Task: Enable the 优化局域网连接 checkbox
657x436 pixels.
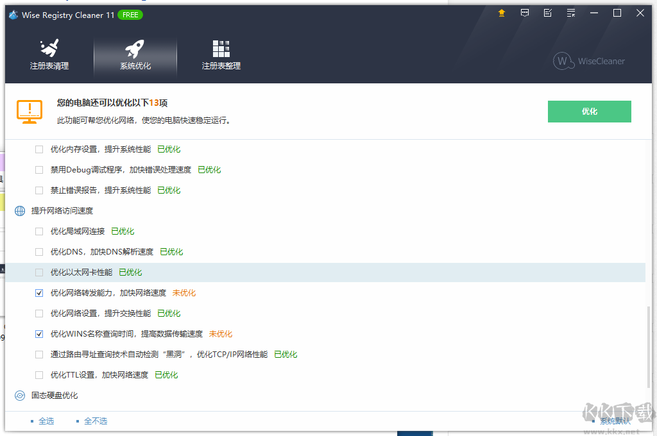Action: coord(39,231)
